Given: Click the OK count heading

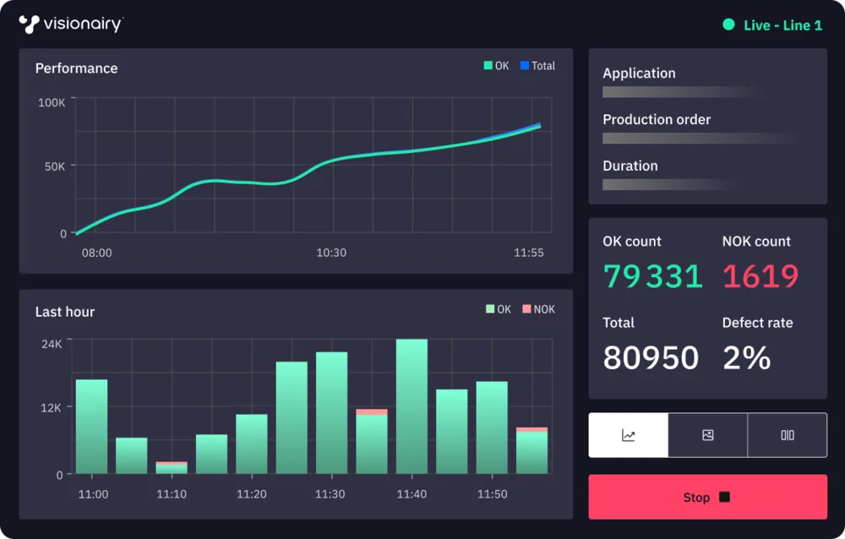Looking at the screenshot, I should pos(632,242).
